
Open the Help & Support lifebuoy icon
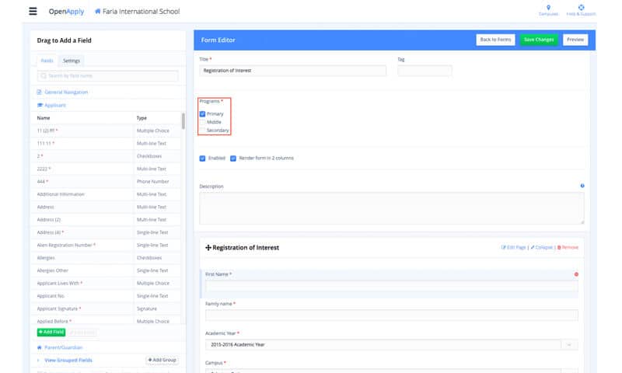pos(581,8)
